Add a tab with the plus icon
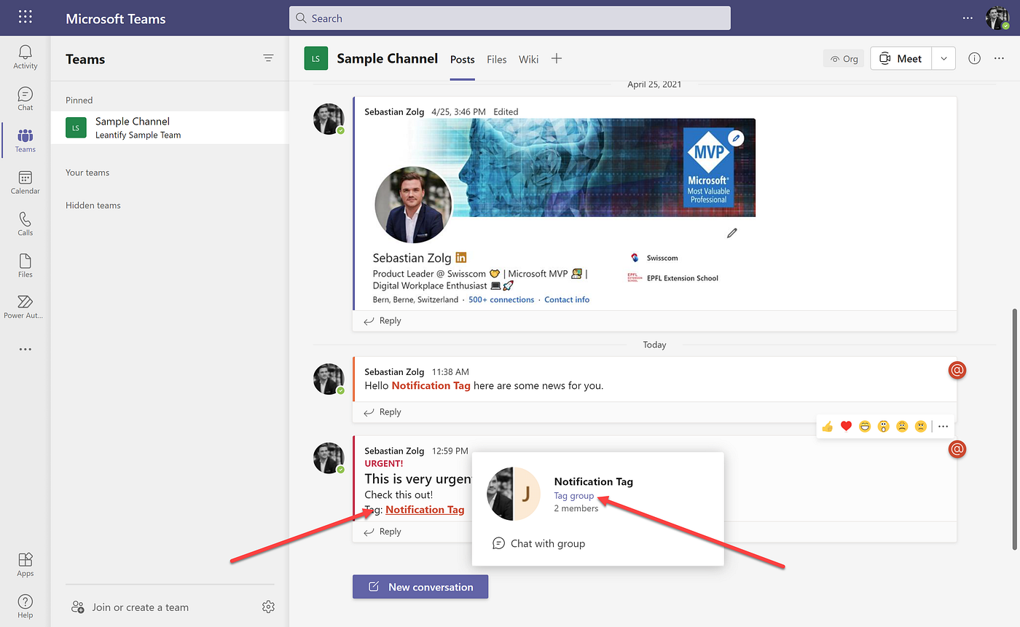1020x627 pixels. coord(557,59)
